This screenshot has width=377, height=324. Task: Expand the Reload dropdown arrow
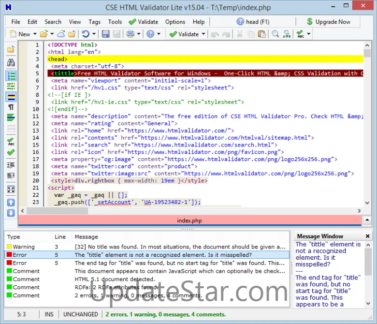(94, 34)
